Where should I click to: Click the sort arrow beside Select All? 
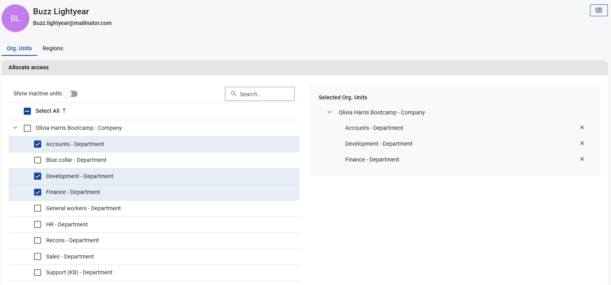(x=64, y=111)
